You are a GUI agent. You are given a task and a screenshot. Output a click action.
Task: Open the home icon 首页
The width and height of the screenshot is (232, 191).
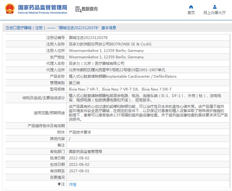click(191, 7)
